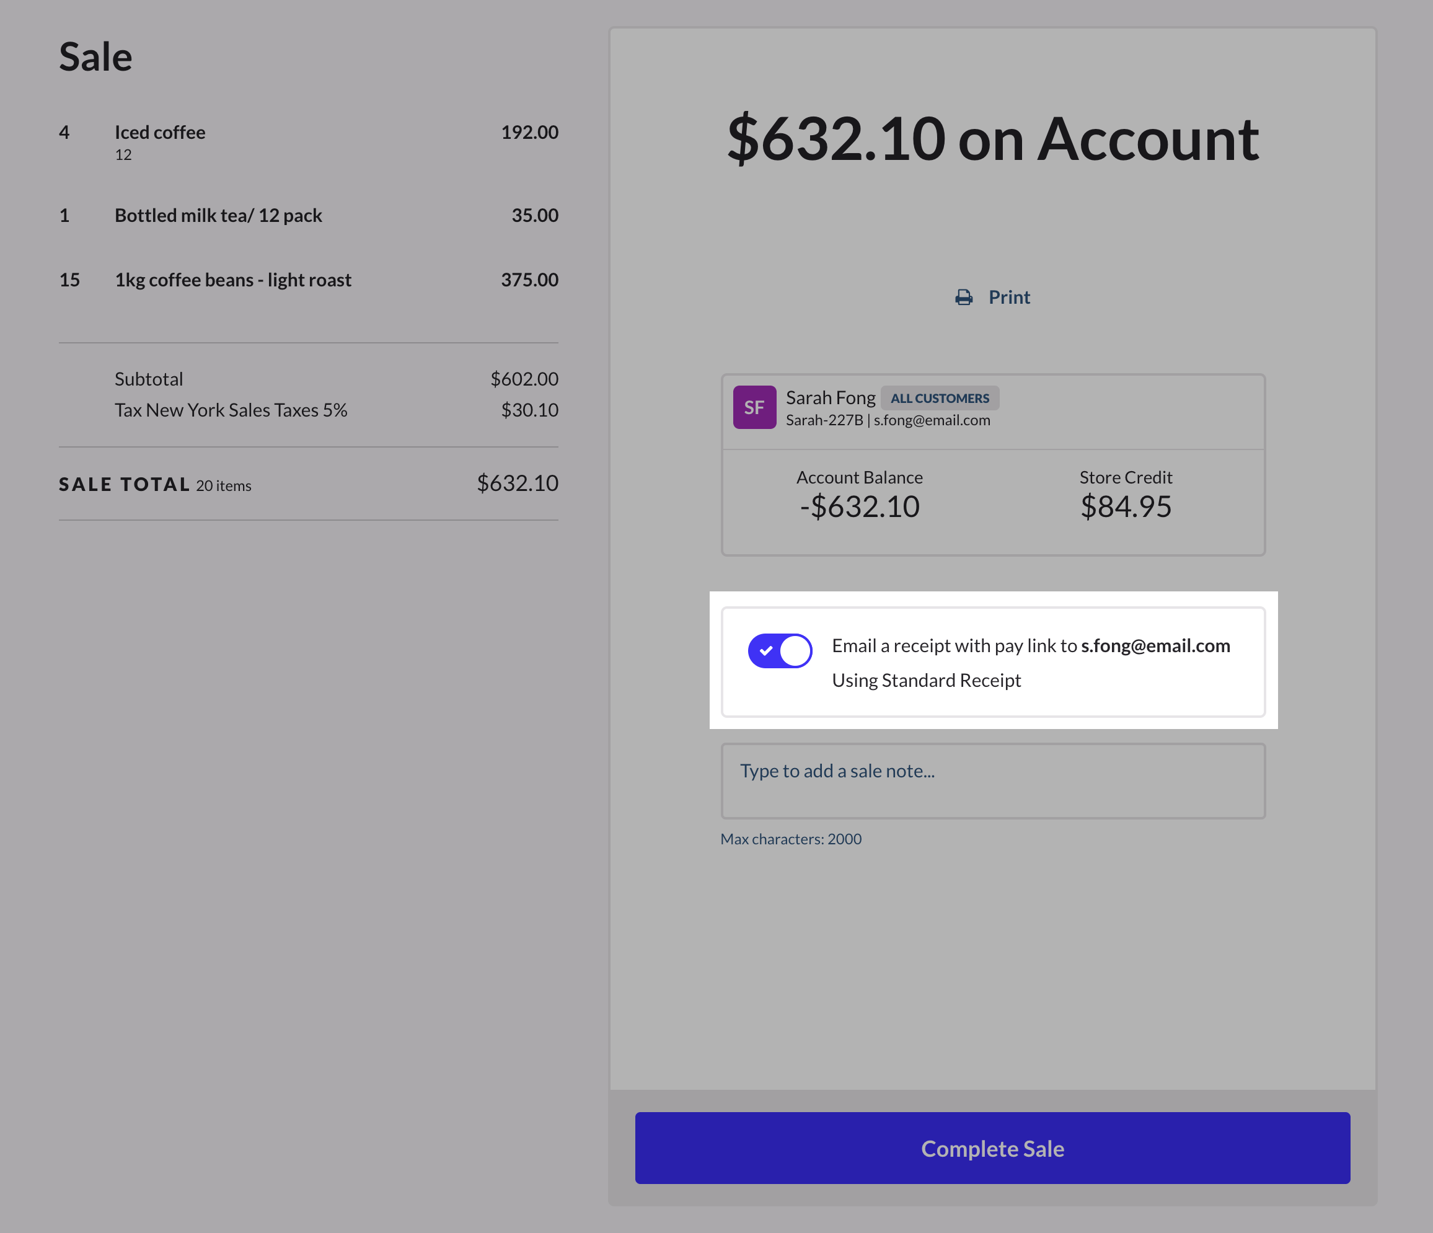
Task: Click the Store Credit amount $84.95
Action: point(1125,506)
